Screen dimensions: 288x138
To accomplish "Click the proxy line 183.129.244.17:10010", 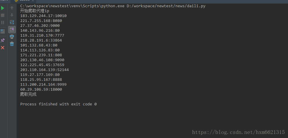I will point(43,16).
